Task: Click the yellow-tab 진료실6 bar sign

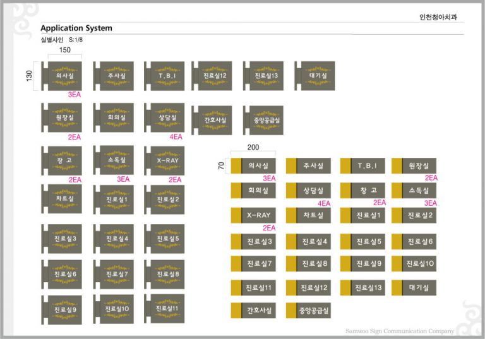Action: coord(414,242)
